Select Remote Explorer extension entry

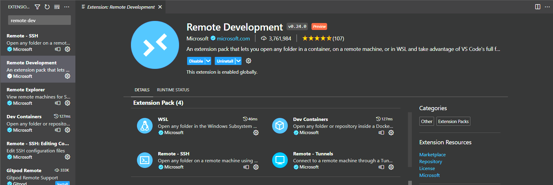(38, 96)
